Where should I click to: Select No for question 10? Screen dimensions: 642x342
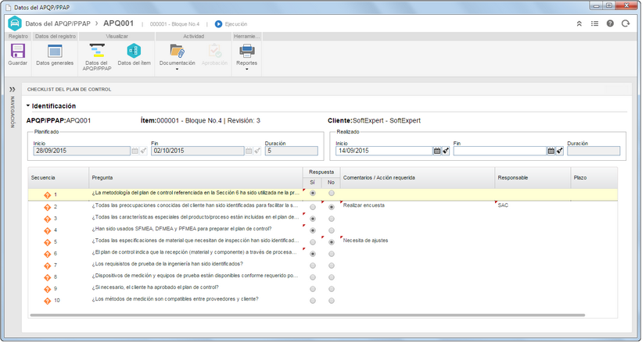tap(332, 301)
